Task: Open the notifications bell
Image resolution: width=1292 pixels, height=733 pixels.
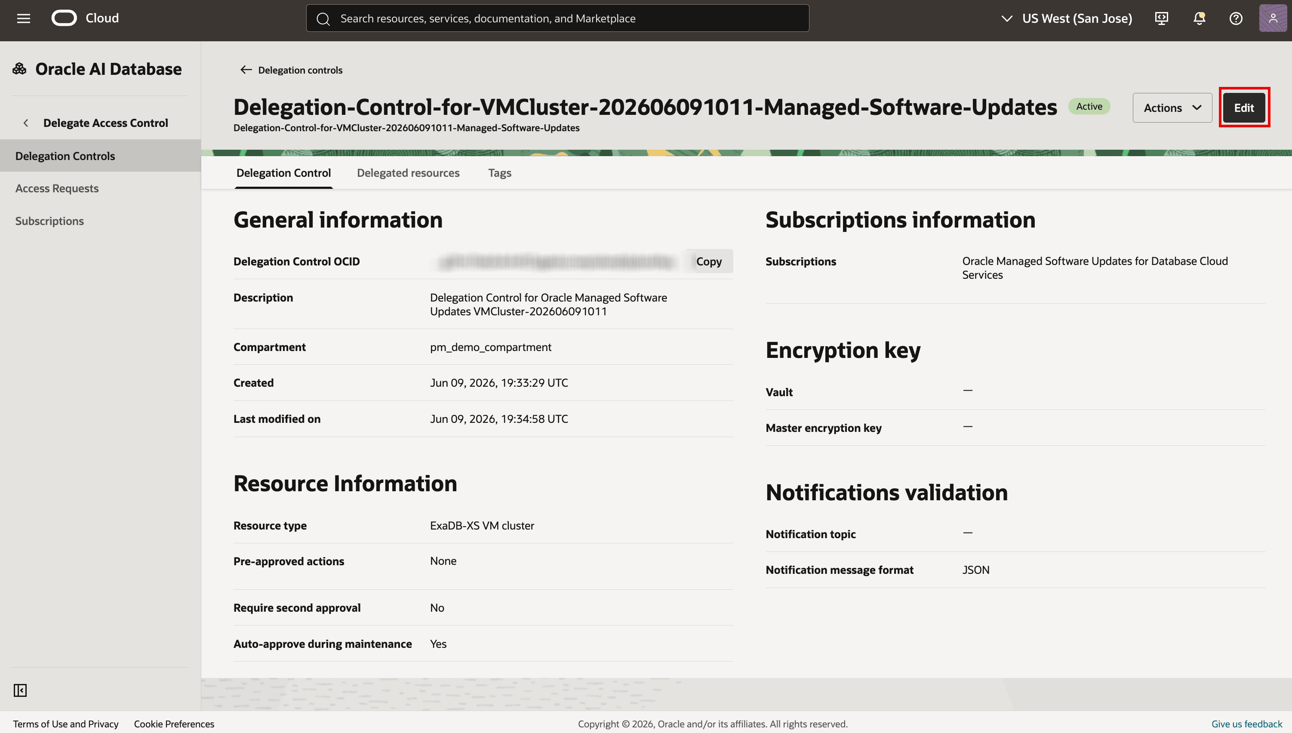Action: click(1199, 18)
